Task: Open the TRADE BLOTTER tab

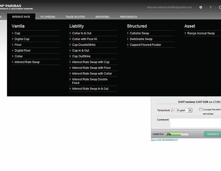Action: tap(75, 17)
